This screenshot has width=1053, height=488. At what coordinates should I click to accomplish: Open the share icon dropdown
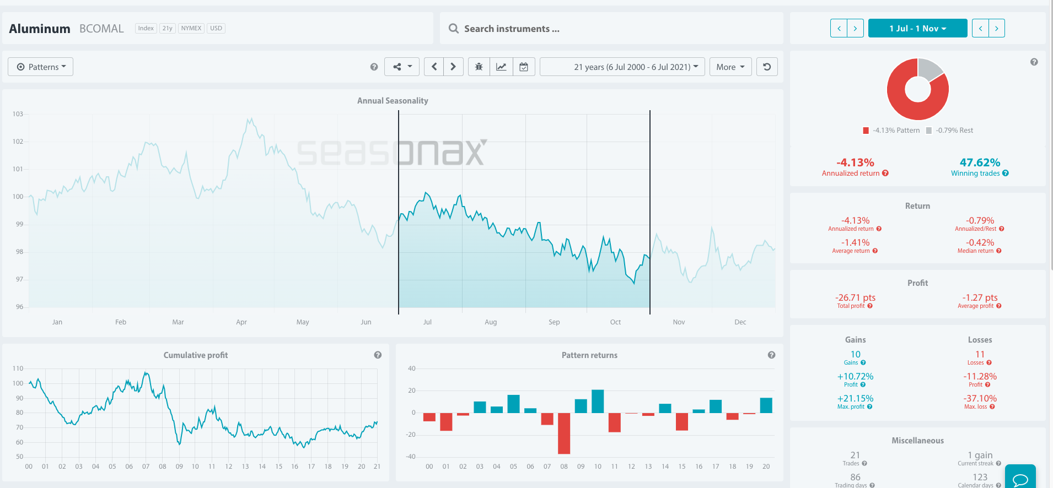pos(402,67)
